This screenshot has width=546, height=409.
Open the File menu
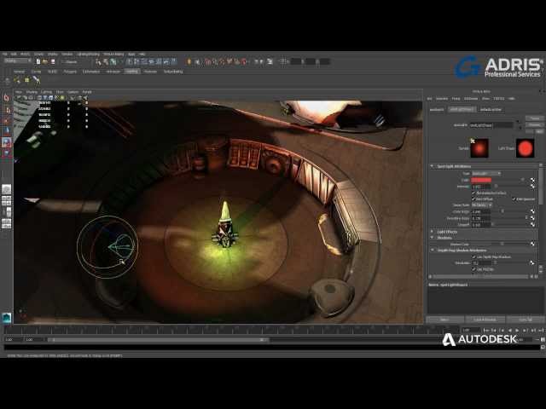(x=4, y=54)
